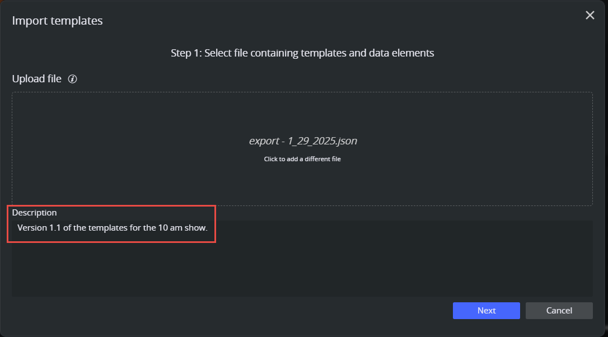Place cursor after 'show.' in the description
The height and width of the screenshot is (337, 608).
209,228
